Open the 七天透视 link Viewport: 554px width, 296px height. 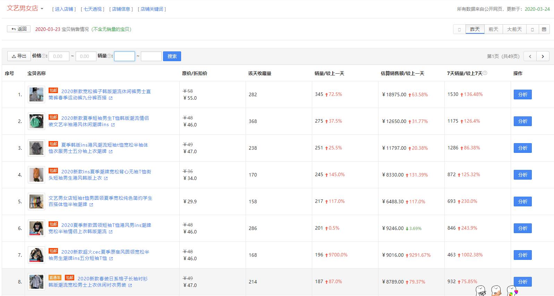coord(93,9)
